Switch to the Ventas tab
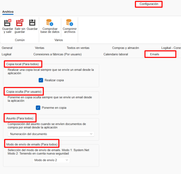The image size is (181, 174). 40,48
